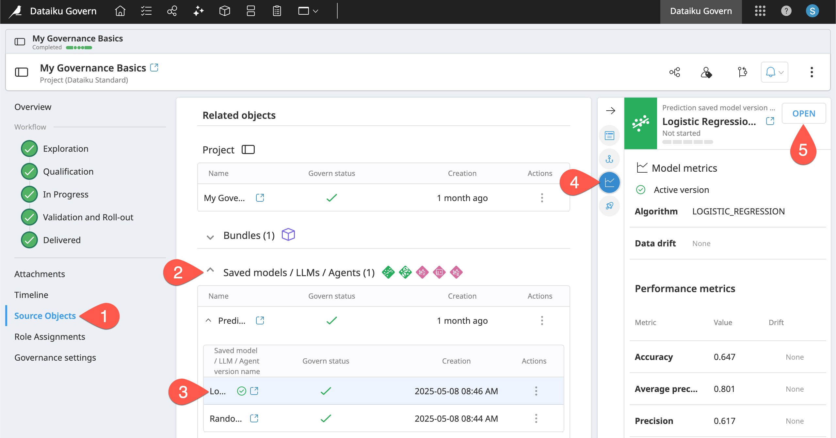Open the Source Objects section

(45, 316)
